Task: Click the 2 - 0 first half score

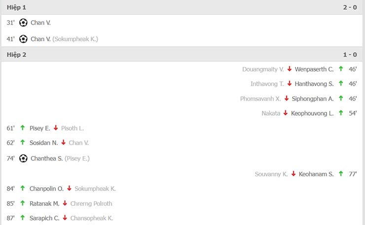Action: pos(350,7)
